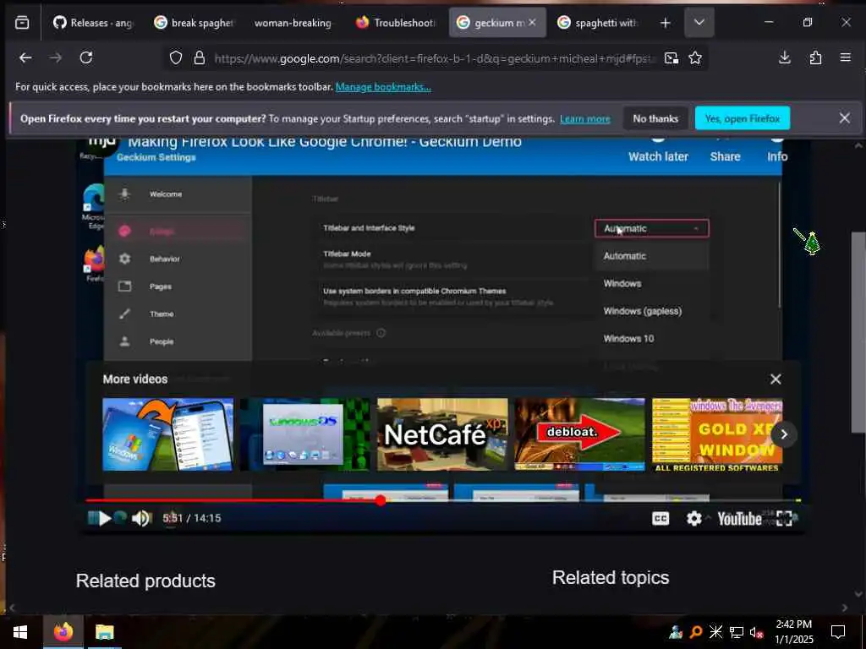Open File Explorer from taskbar
The height and width of the screenshot is (649, 866).
[104, 632]
